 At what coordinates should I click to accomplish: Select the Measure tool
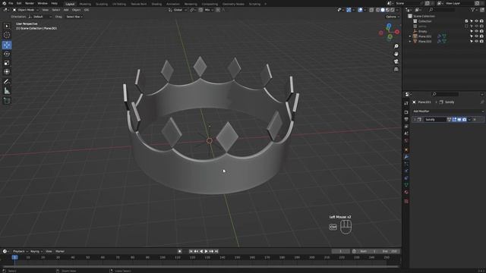tap(7, 91)
